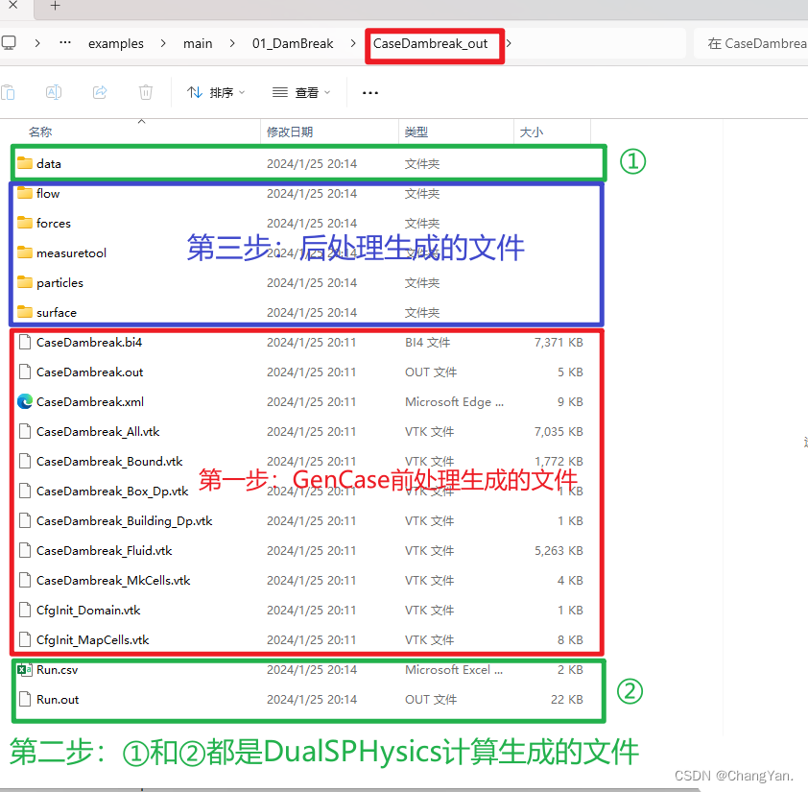Select the CaseDambreak_All.vtk file icon
This screenshot has width=808, height=792.
click(x=25, y=431)
